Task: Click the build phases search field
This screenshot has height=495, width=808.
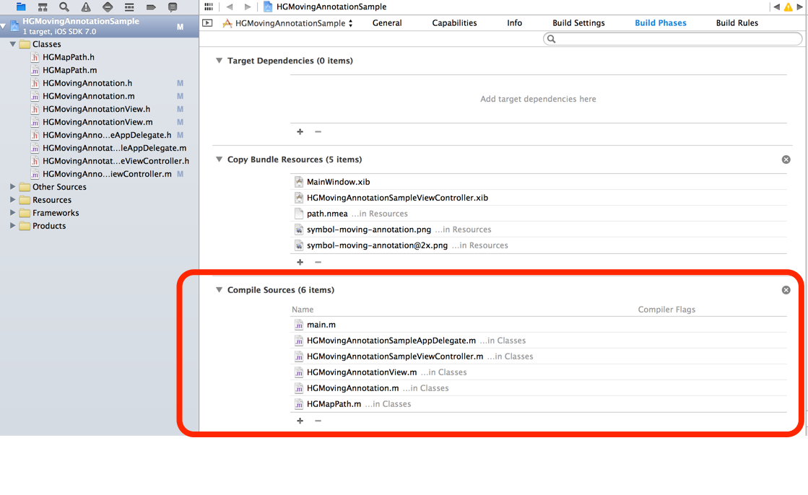Action: point(672,39)
